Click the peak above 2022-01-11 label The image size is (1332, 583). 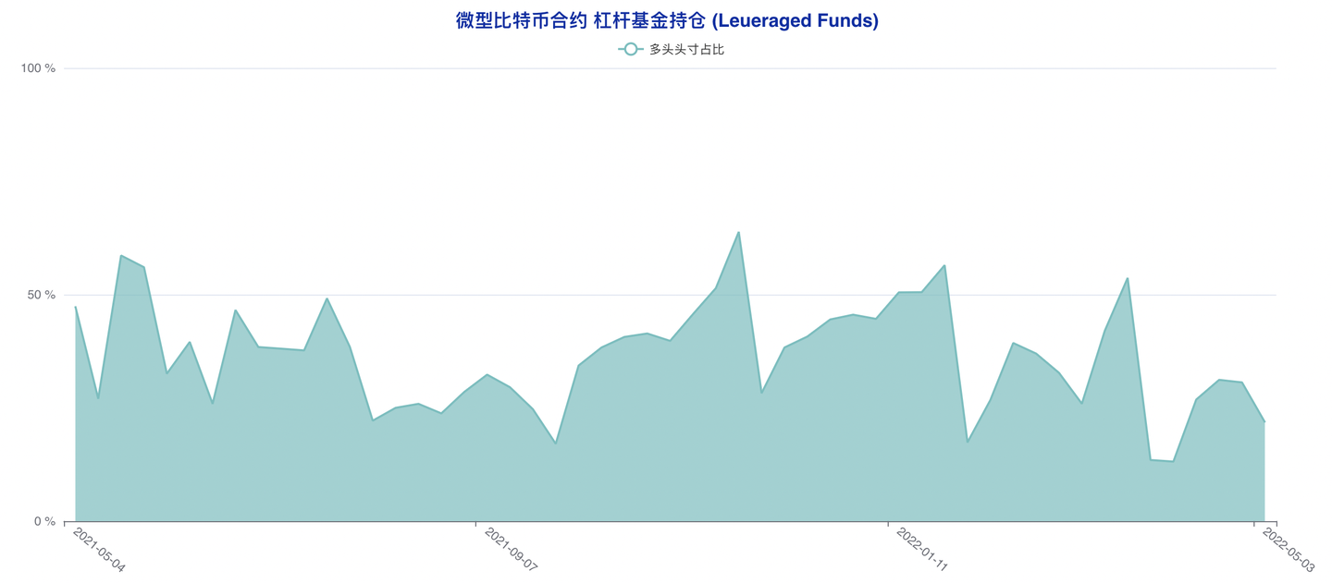click(943, 263)
